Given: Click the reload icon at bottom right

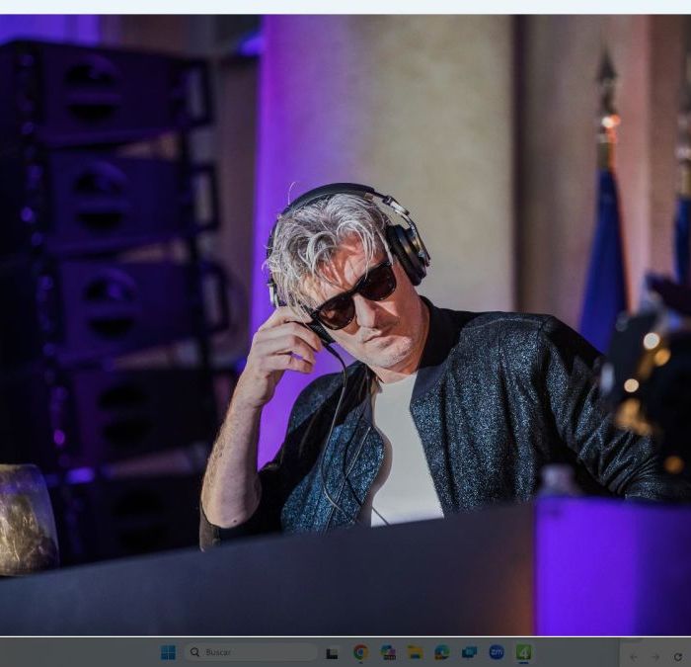Looking at the screenshot, I should [678, 657].
